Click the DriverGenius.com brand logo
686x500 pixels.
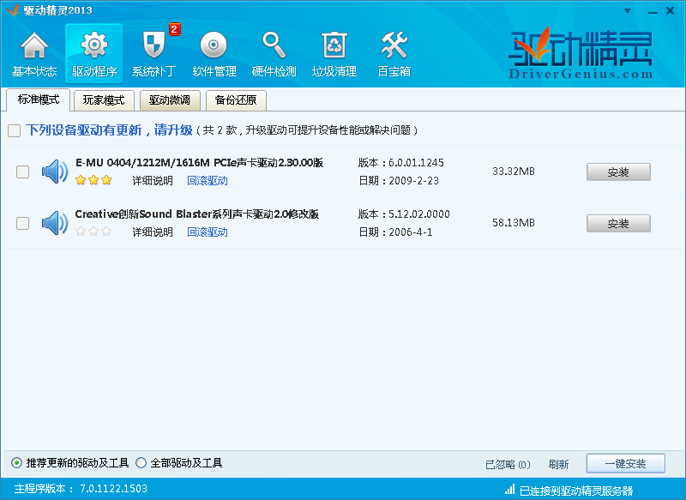581,53
